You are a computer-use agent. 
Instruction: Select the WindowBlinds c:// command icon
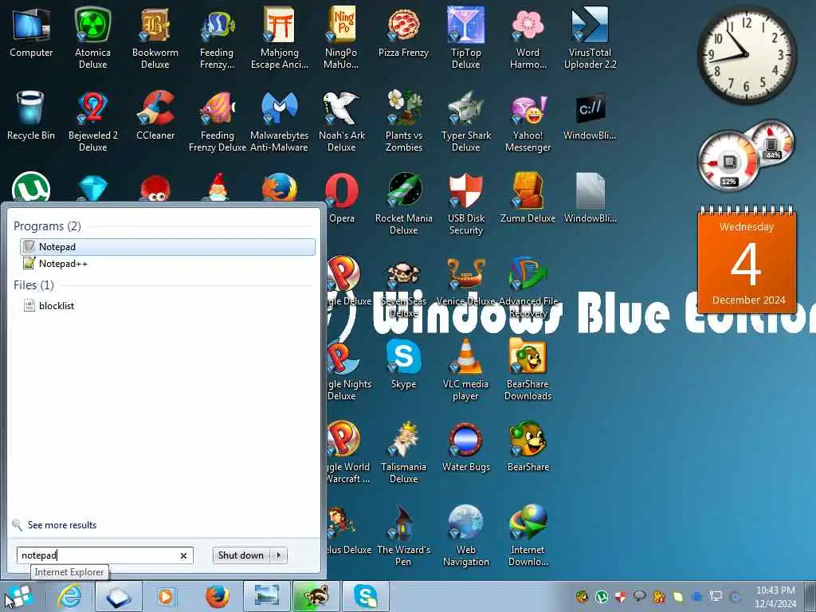[590, 116]
